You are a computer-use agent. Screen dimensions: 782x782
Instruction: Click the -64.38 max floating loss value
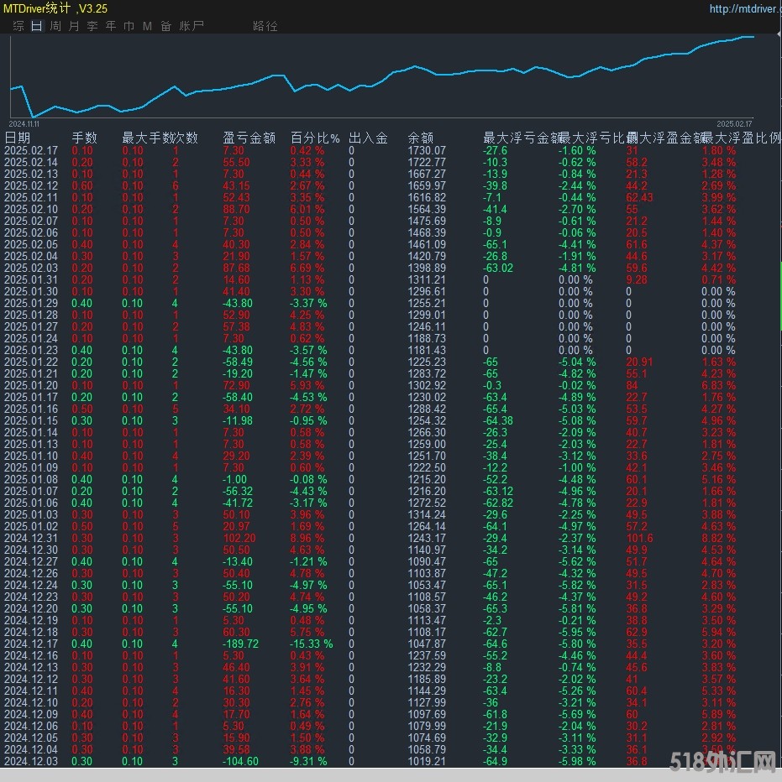point(498,420)
